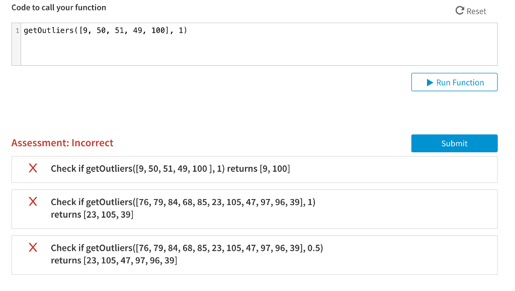Run the function with Run Function button
515x291 pixels.
tap(454, 82)
